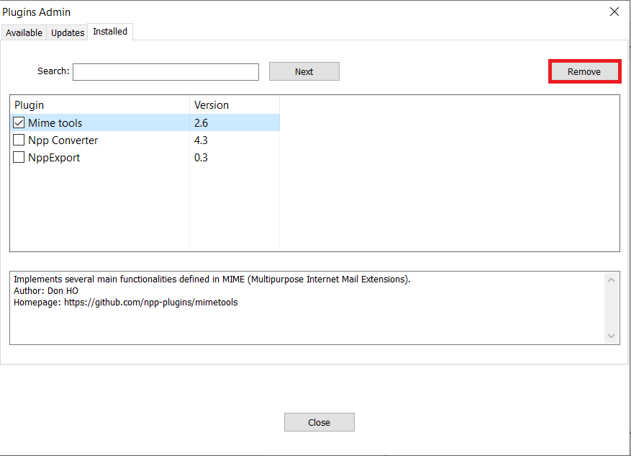Viewport: 631px width, 456px height.
Task: Enable the NppExport checkbox
Action: pos(19,158)
